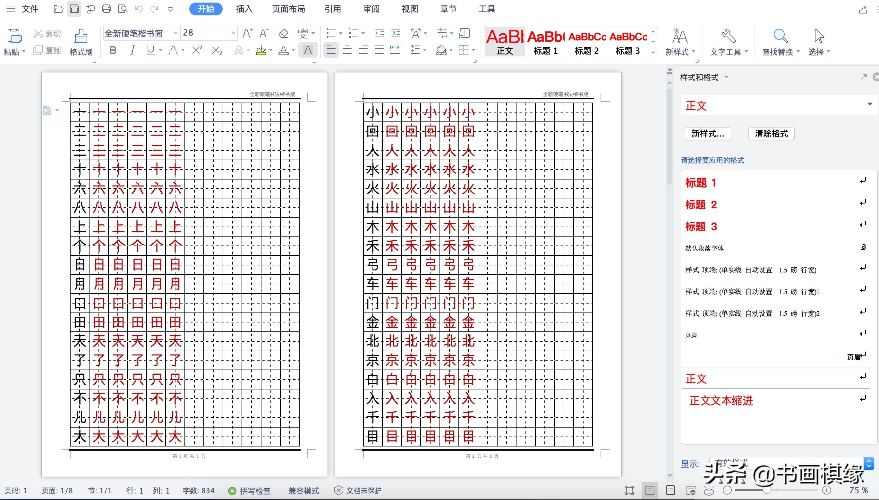Decrease paragraph indent
The image size is (879, 500).
point(380,33)
